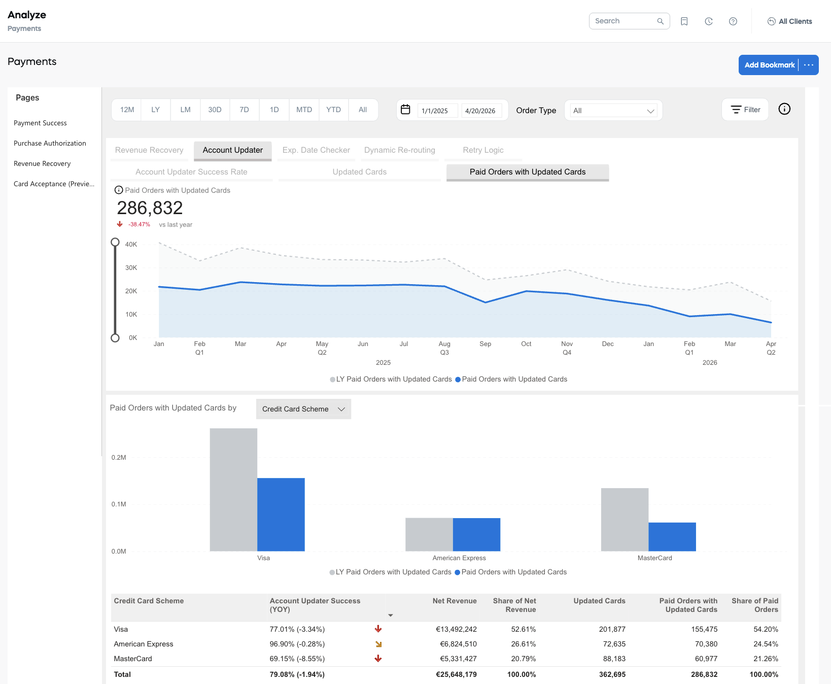The image size is (831, 684).
Task: Click the Share of Paid Orders header
Action: coord(754,605)
